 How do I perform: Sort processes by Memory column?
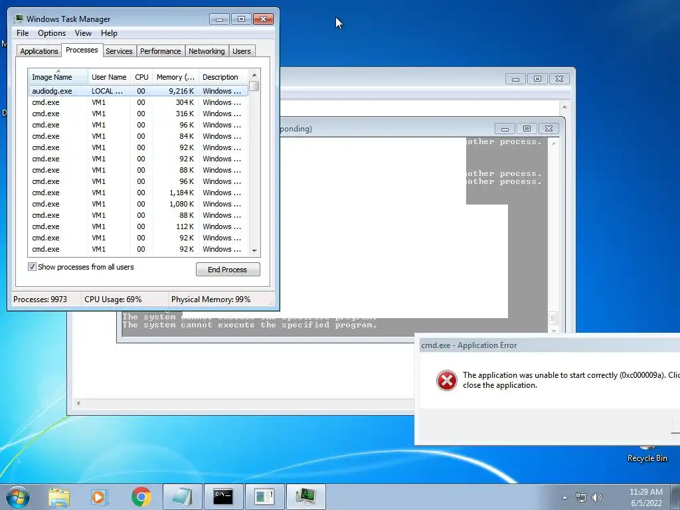click(175, 77)
